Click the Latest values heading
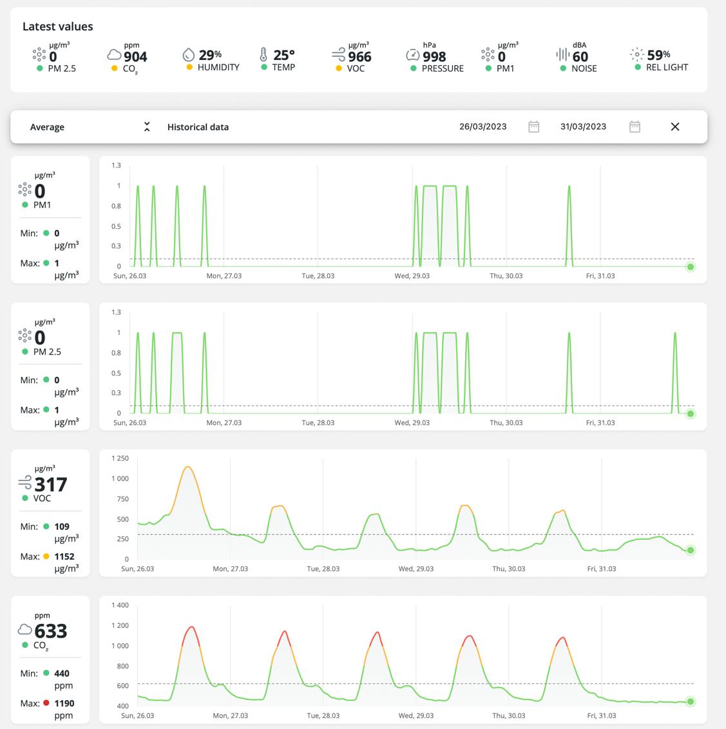 click(x=58, y=26)
